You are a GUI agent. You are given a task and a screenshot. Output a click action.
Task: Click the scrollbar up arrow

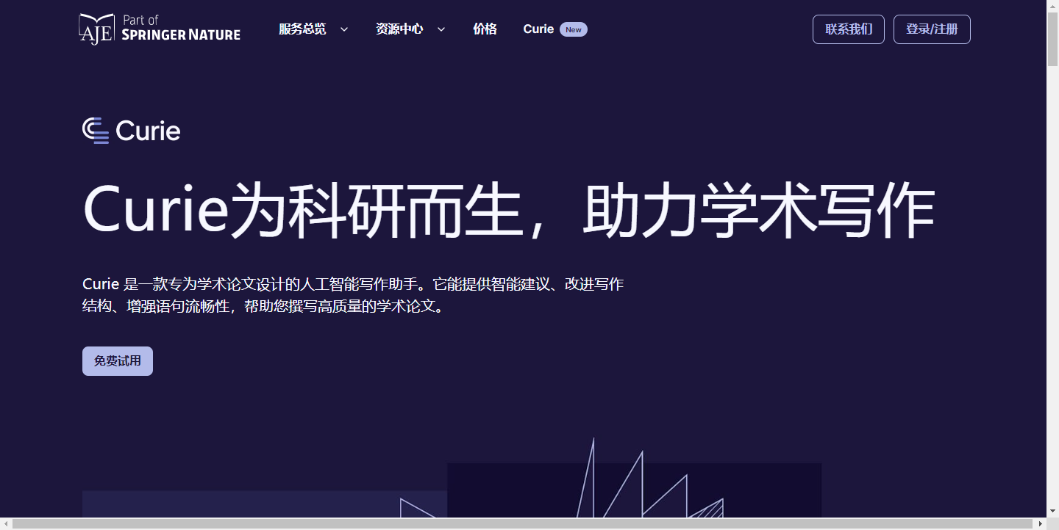[1052, 6]
